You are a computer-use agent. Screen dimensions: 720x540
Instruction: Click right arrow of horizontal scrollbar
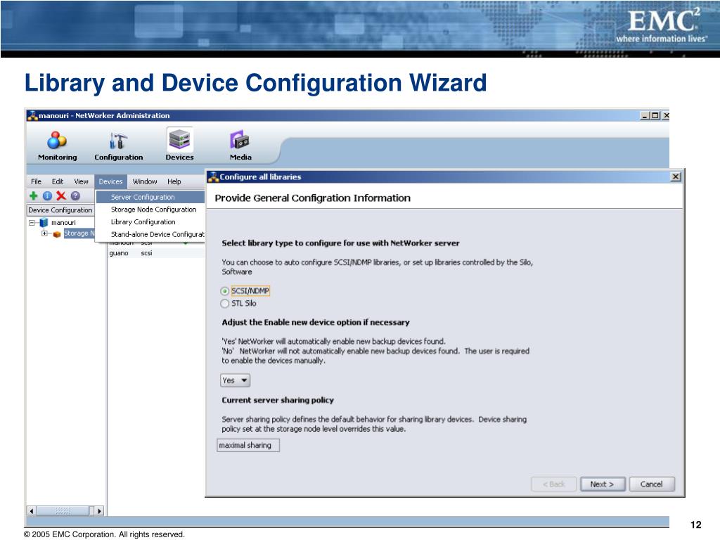(x=100, y=510)
